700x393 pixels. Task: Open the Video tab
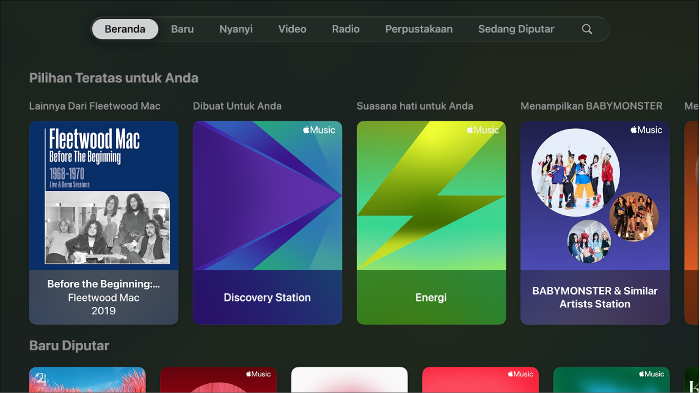pyautogui.click(x=292, y=28)
